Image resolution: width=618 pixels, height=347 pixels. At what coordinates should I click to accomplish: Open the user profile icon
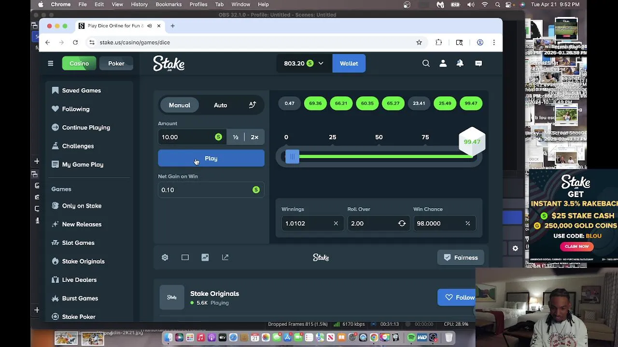pyautogui.click(x=443, y=64)
